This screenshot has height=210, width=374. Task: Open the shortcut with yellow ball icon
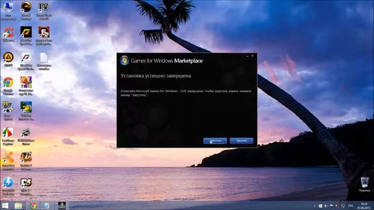click(26, 111)
